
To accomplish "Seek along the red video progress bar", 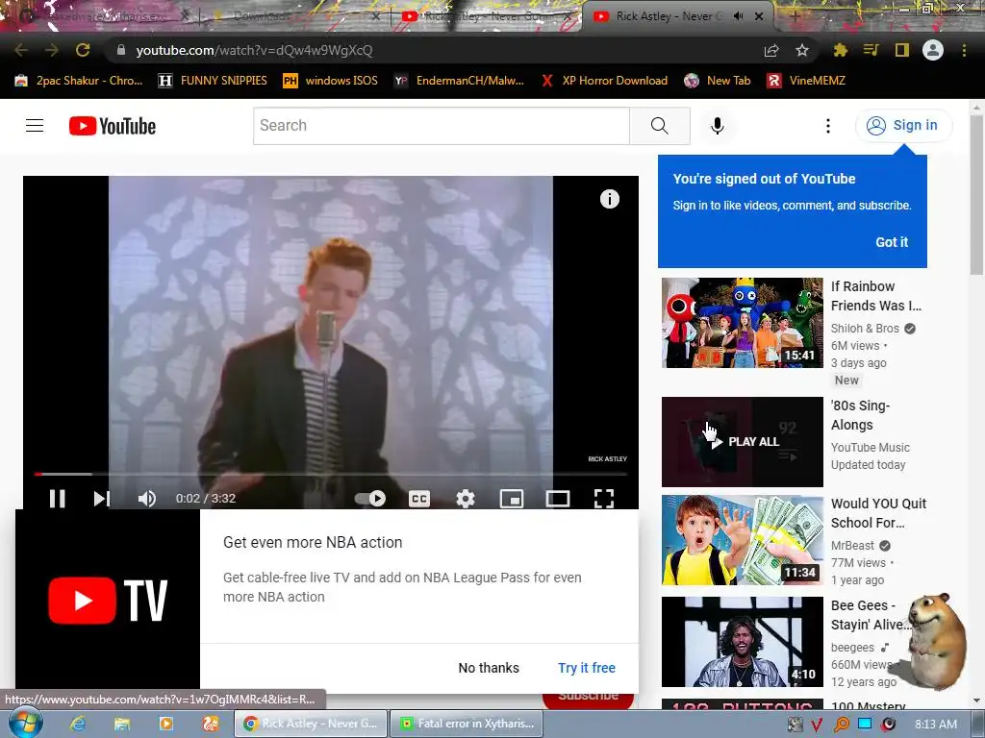I will click(331, 475).
